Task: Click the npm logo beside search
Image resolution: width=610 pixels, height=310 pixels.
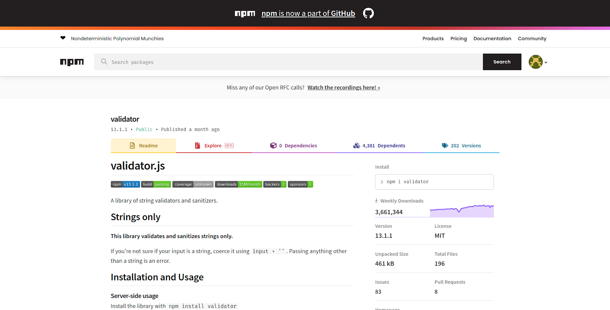Action: tap(72, 62)
